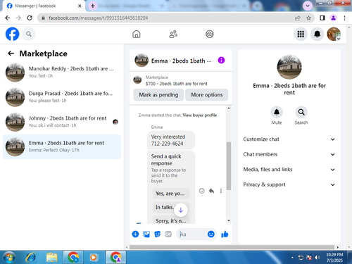Image resolution: width=352 pixels, height=264 pixels.
Task: Send a thumbs-up like
Action: pyautogui.click(x=225, y=234)
